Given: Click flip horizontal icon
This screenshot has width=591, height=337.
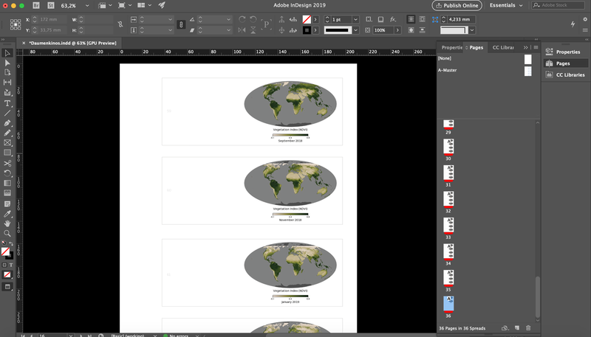Looking at the screenshot, I should tap(242, 30).
